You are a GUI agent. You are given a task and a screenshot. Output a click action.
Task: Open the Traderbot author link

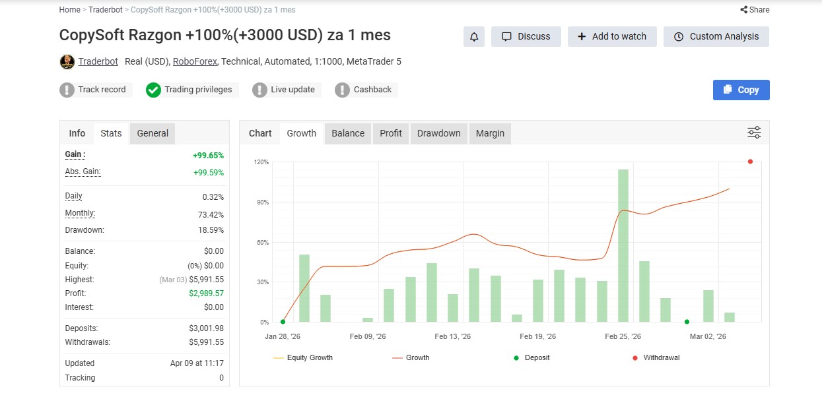point(98,61)
